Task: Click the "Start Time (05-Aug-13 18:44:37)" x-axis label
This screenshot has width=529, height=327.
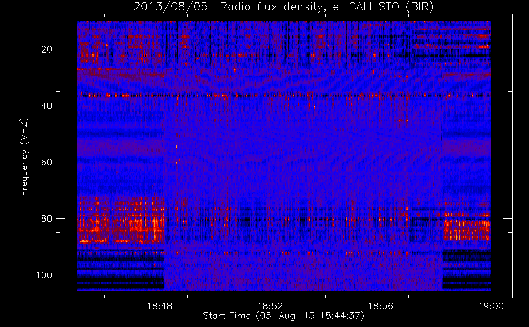Action: pyautogui.click(x=283, y=316)
